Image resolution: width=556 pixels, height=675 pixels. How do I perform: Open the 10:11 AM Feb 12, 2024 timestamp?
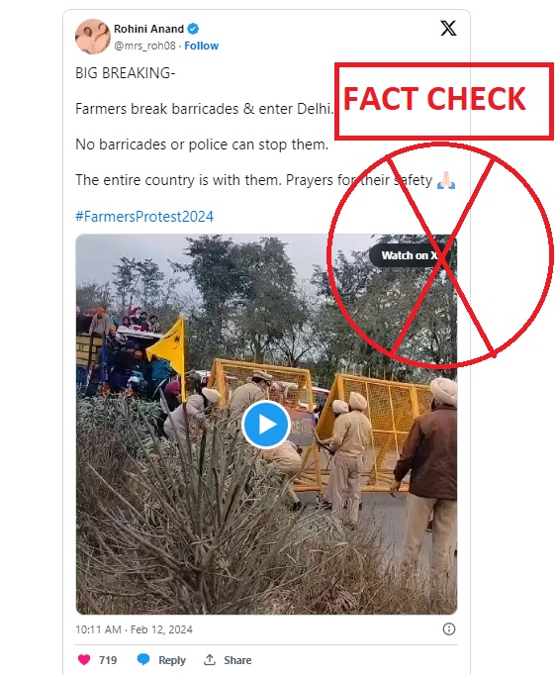click(x=134, y=629)
